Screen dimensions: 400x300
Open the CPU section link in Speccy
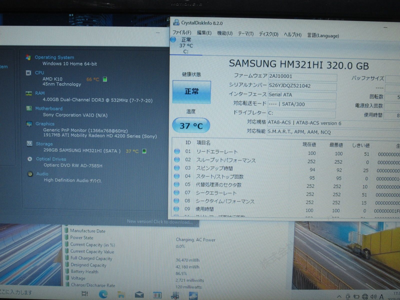coord(39,73)
